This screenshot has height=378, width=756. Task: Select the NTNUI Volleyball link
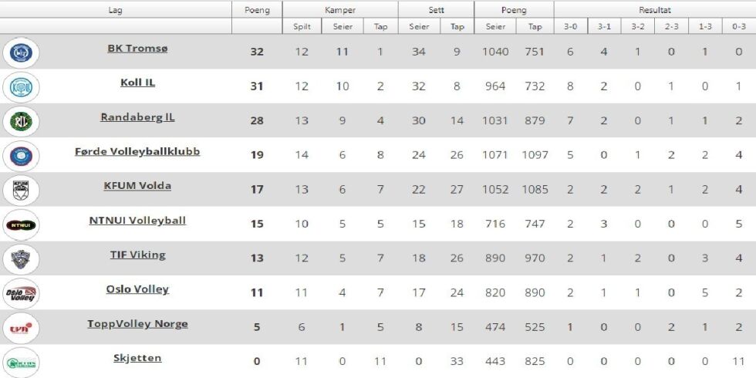(x=137, y=221)
